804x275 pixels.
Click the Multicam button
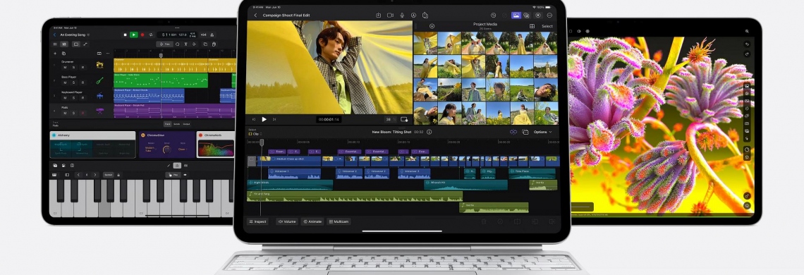point(339,221)
